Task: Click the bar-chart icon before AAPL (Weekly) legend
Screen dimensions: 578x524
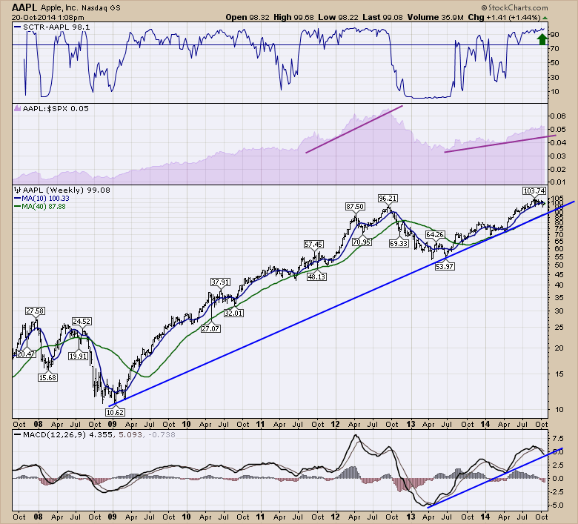Action: pyautogui.click(x=17, y=190)
